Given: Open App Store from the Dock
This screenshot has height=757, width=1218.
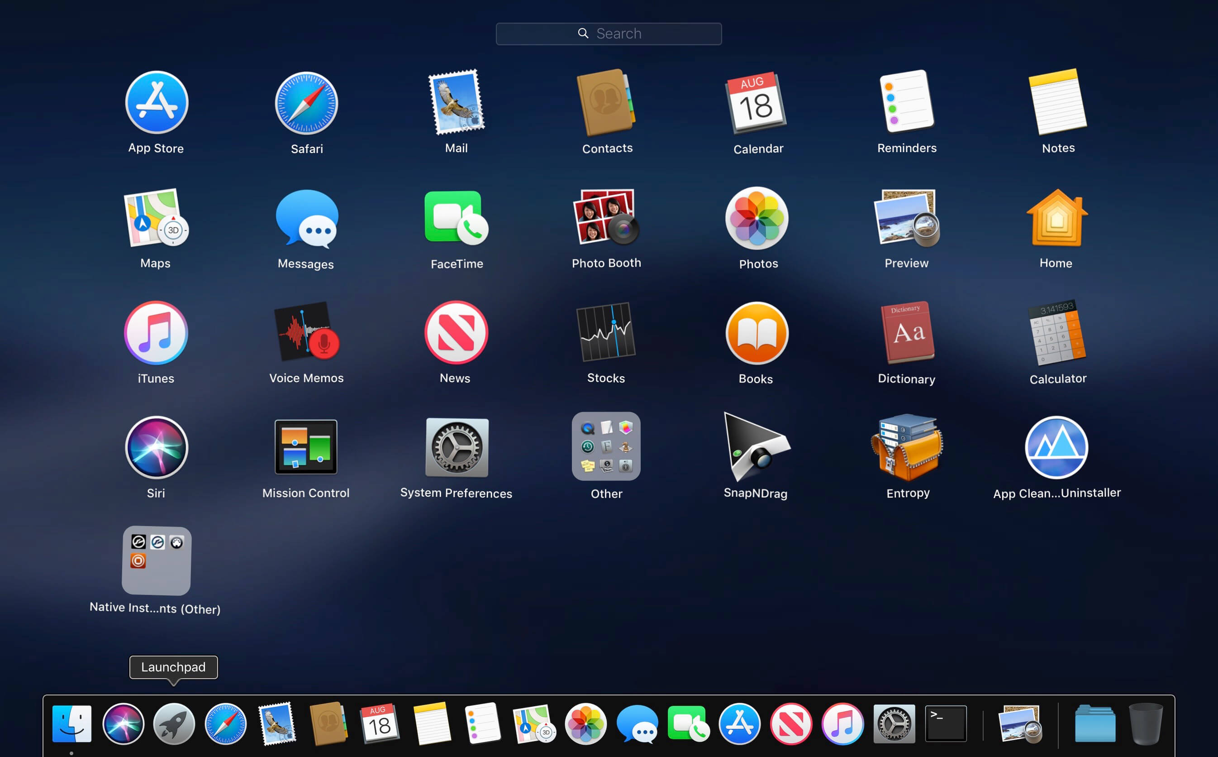Looking at the screenshot, I should coord(740,724).
